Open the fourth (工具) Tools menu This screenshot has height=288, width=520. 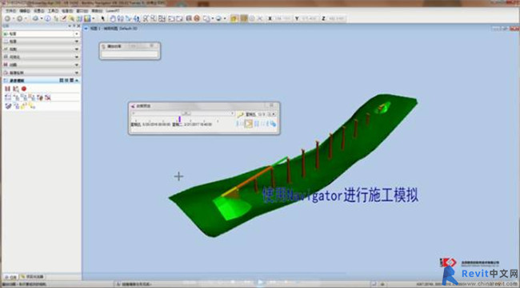53,11
